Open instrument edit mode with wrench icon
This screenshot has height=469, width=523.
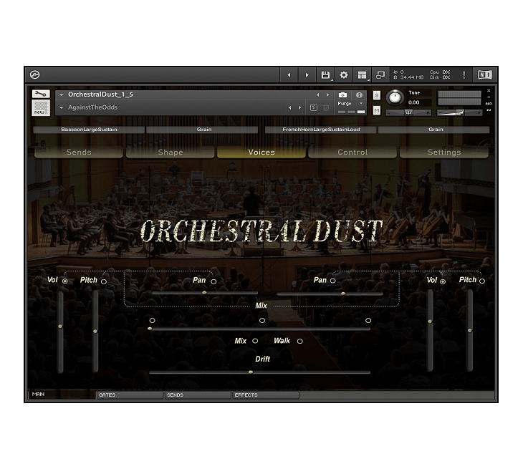coord(41,94)
